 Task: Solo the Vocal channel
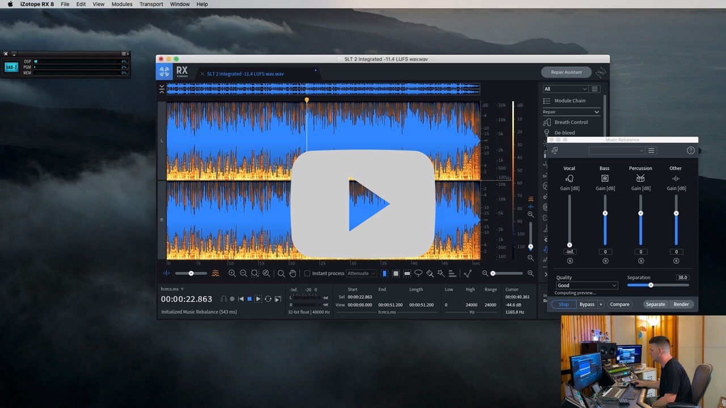point(569,261)
